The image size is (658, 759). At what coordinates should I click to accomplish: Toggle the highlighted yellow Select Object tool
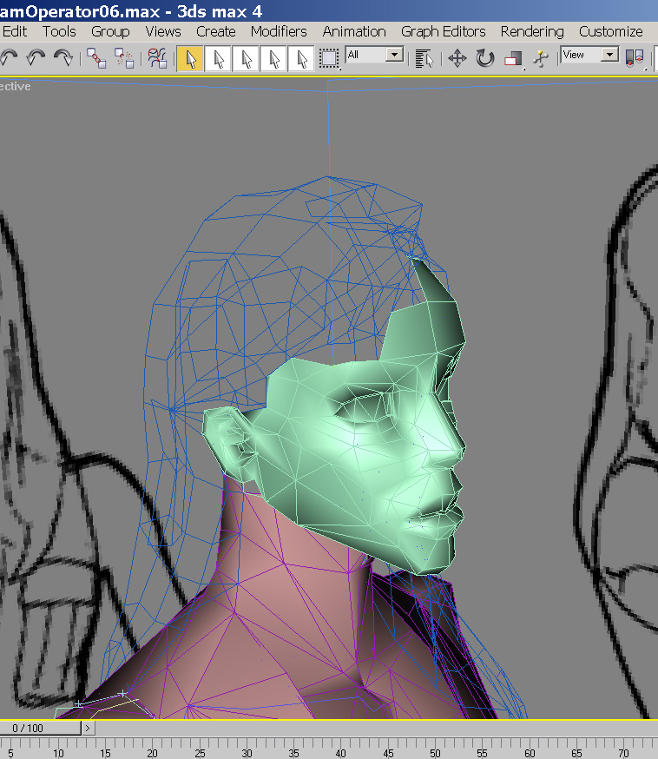coord(191,58)
